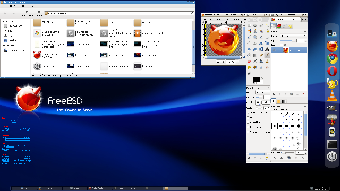
Task: Switch to the Undo History tab
Action: [291, 26]
